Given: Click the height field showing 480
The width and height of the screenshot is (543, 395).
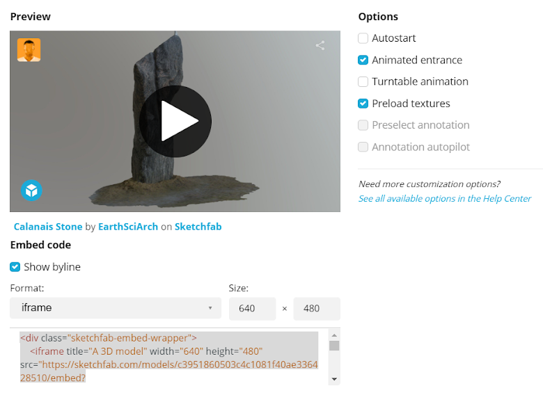Looking at the screenshot, I should 317,308.
